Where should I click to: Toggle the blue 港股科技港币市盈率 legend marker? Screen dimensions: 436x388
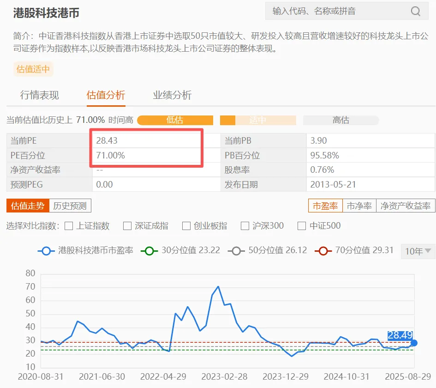click(x=46, y=251)
